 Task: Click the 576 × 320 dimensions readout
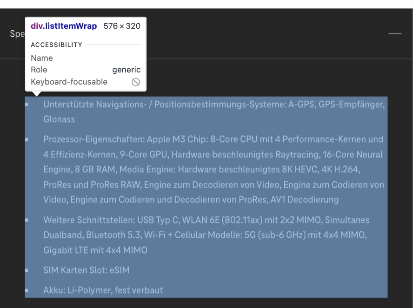[122, 26]
